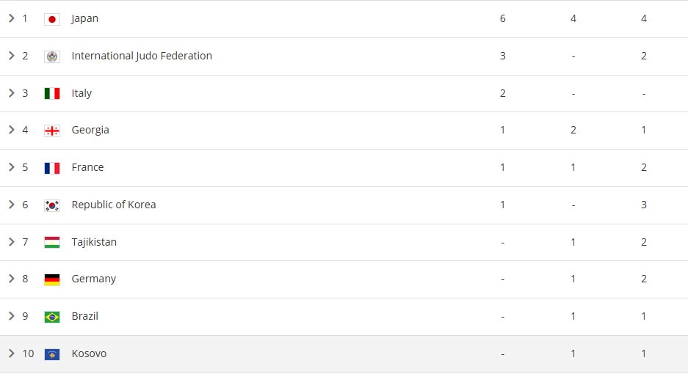Click the Kosovo flag icon

pos(52,353)
